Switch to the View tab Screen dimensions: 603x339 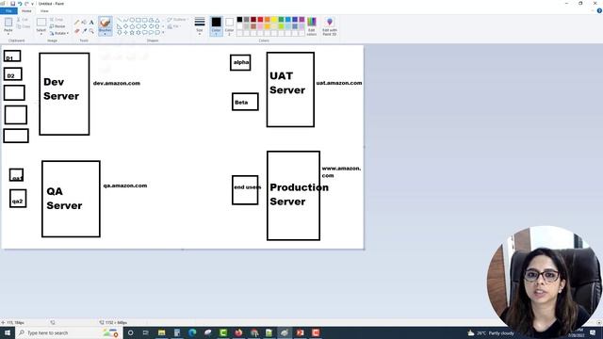click(x=44, y=11)
